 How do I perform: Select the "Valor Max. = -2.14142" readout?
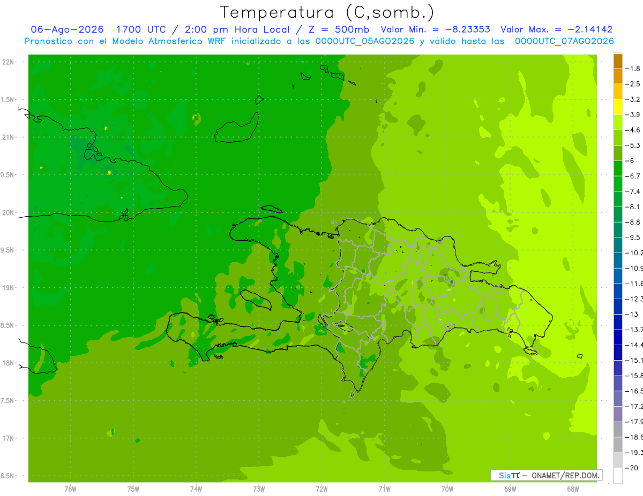click(x=557, y=30)
